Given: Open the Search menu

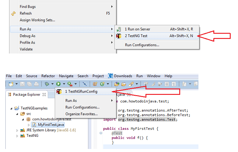Looking at the screenshot, I should 83,76.
